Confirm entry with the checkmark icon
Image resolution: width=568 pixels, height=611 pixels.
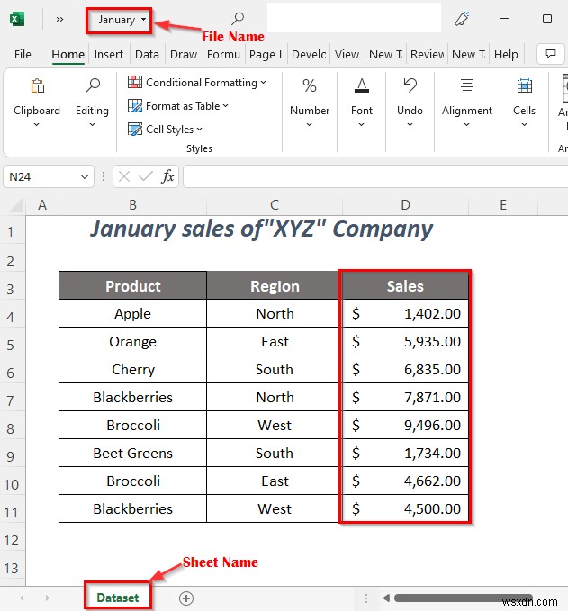click(146, 177)
